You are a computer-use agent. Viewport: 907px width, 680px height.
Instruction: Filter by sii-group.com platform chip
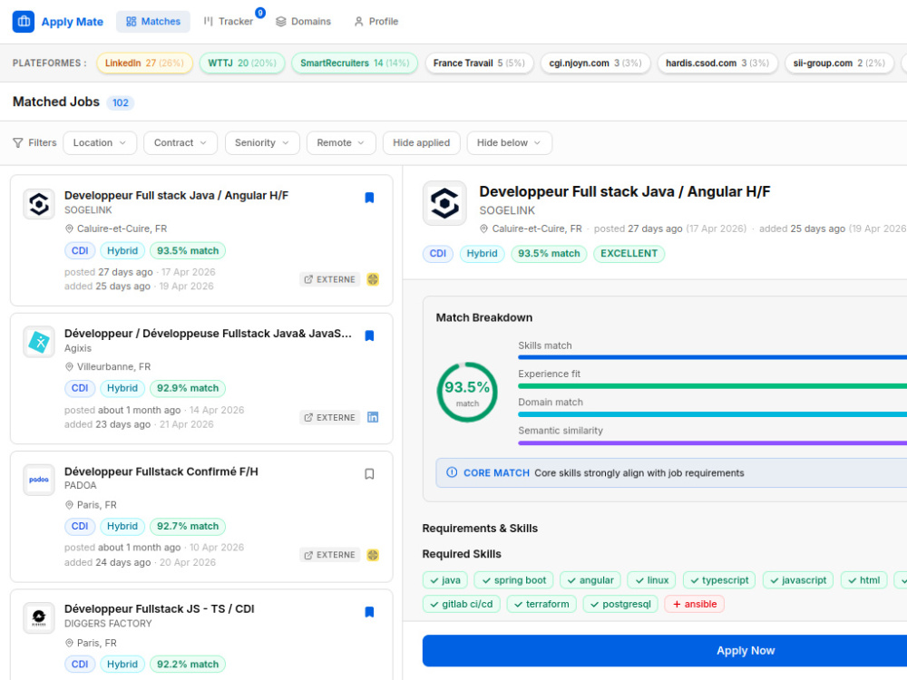pyautogui.click(x=839, y=63)
